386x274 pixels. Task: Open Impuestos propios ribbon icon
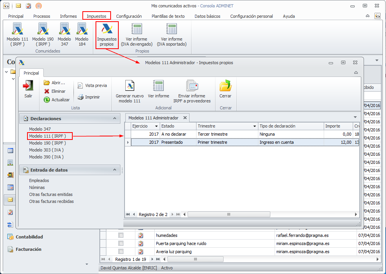click(107, 35)
